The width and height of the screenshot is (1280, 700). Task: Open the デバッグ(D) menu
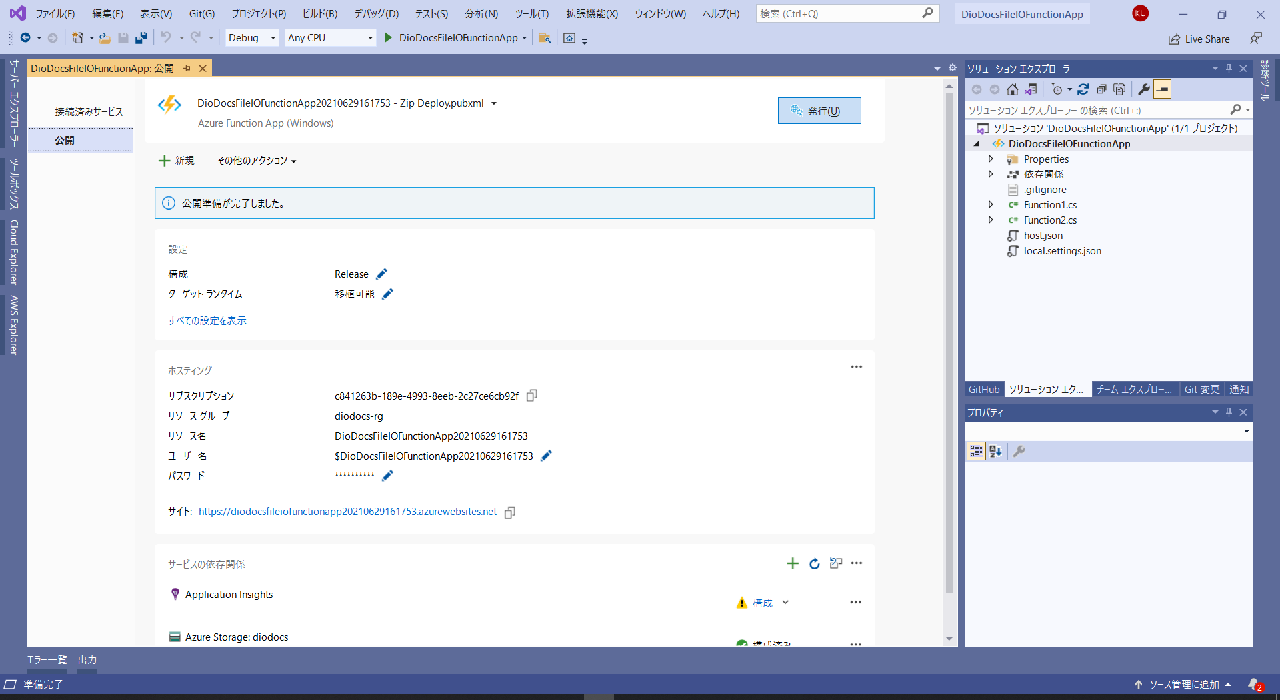[x=376, y=14]
